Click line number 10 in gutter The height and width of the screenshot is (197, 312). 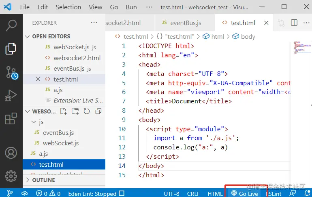click(x=122, y=129)
